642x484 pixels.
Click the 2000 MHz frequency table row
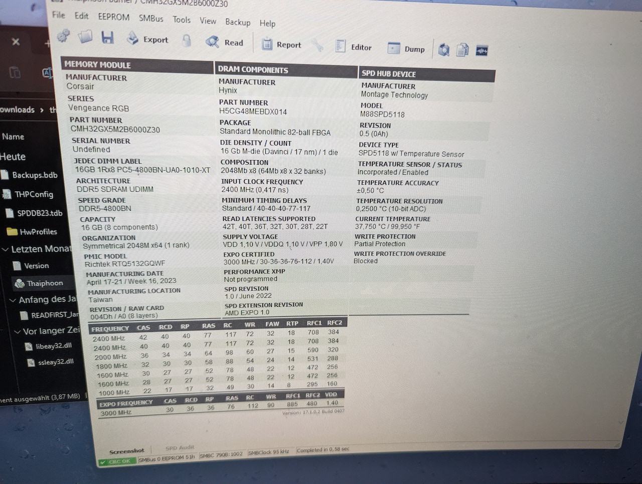(217, 353)
